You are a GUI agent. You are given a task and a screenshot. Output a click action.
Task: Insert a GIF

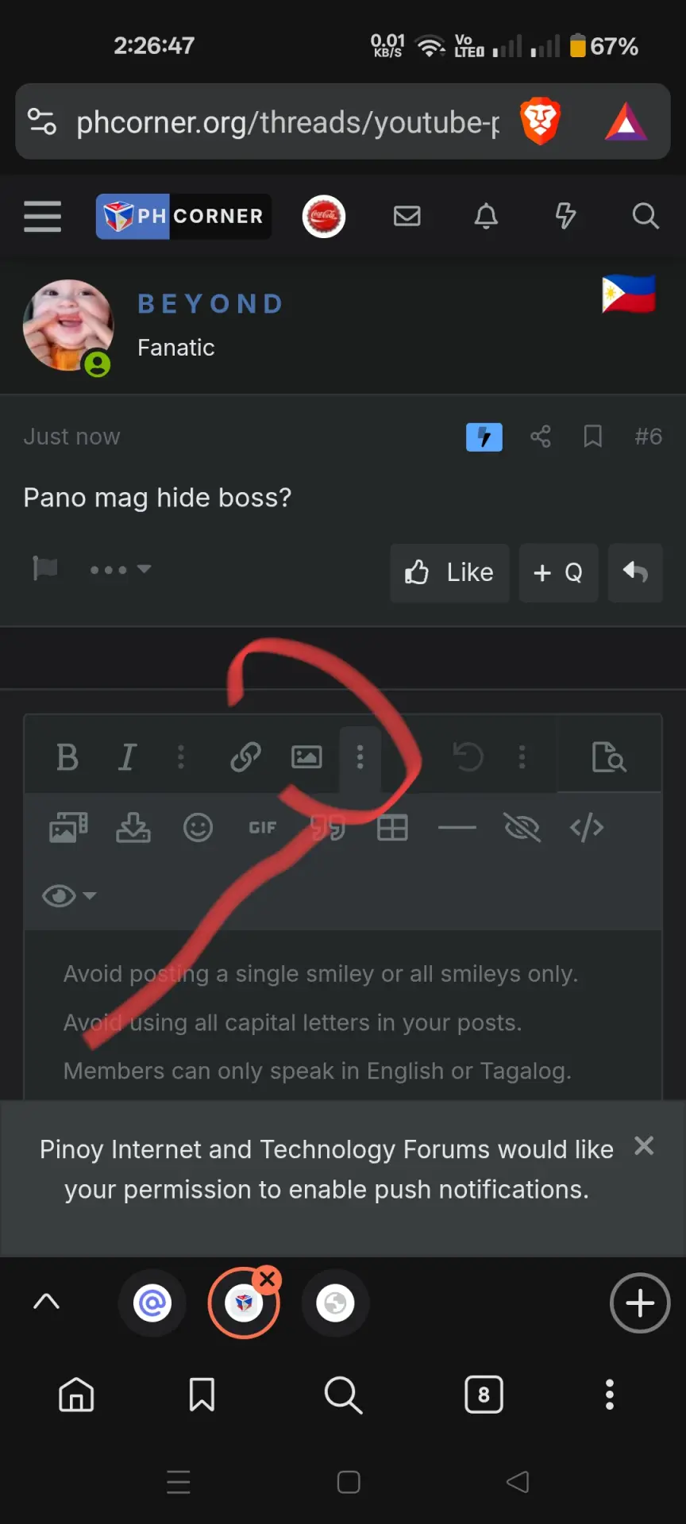click(263, 828)
